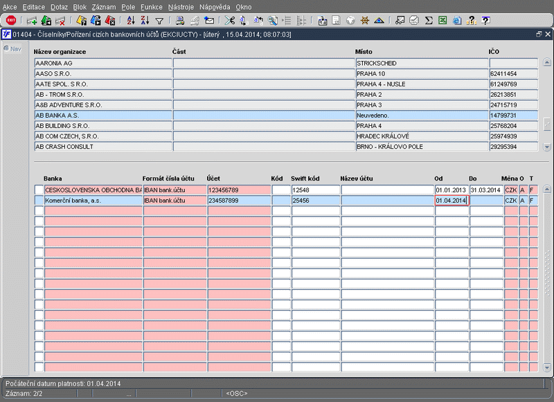
Task: Click the question mark help window icon
Action: click(x=486, y=21)
